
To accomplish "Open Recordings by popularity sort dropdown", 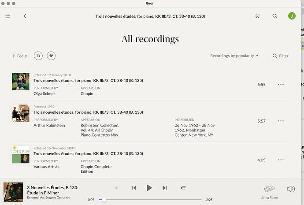I will pos(234,56).
